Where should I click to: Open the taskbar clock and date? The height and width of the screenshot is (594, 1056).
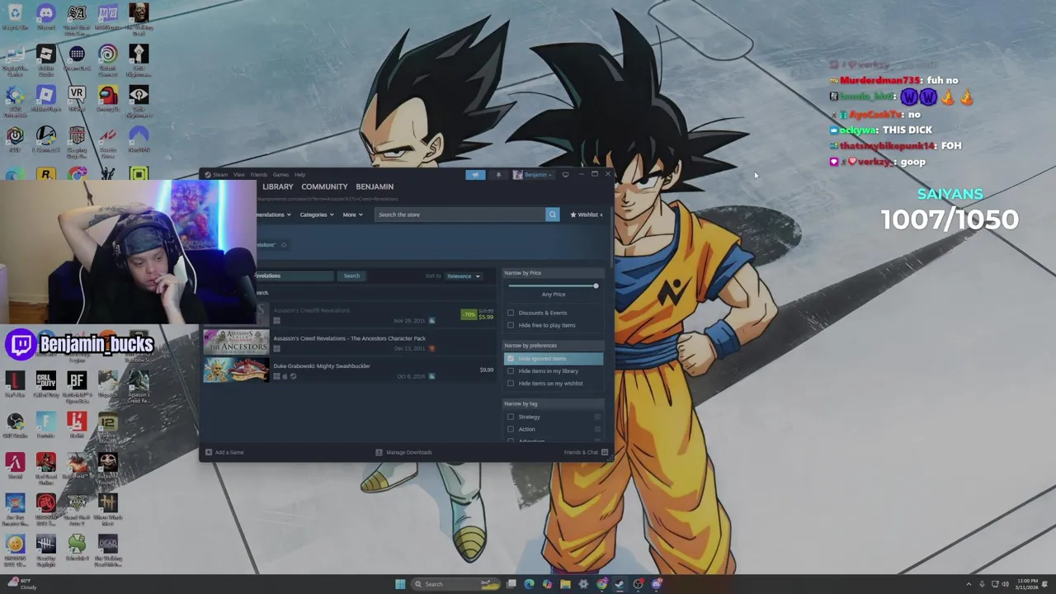click(x=1027, y=584)
